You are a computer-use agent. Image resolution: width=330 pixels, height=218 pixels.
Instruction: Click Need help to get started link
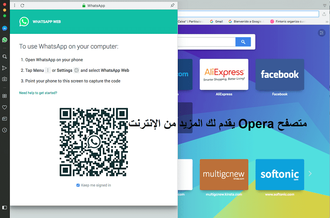point(38,93)
